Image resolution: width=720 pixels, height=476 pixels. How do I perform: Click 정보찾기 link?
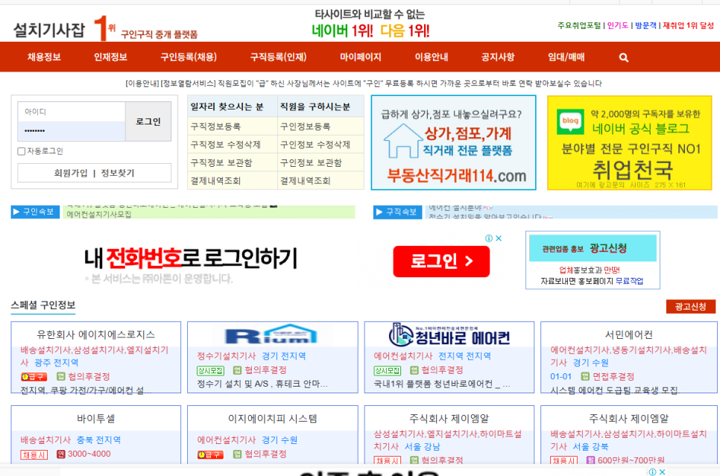coord(118,173)
